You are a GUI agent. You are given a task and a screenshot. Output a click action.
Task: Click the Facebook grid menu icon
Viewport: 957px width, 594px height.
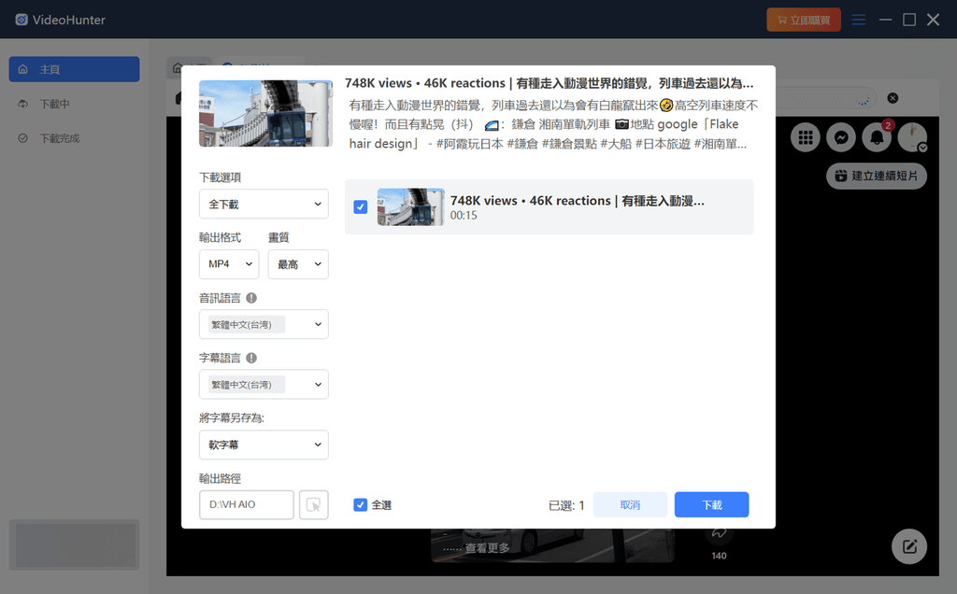click(806, 138)
